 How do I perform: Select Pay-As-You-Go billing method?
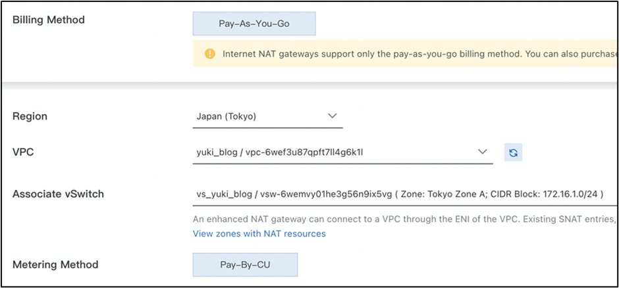coord(254,24)
